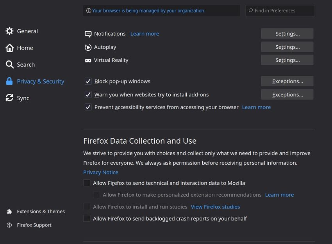
Task: Click the Sync arrows icon
Action: click(9, 98)
